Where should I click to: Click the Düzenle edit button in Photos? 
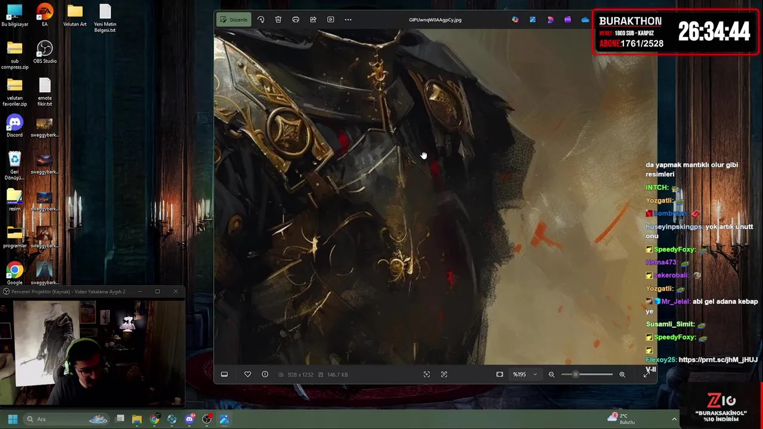[x=234, y=20]
